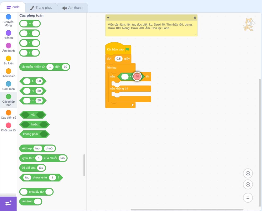Switch to the Trang phục tab
The image size is (262, 211).
click(41, 8)
